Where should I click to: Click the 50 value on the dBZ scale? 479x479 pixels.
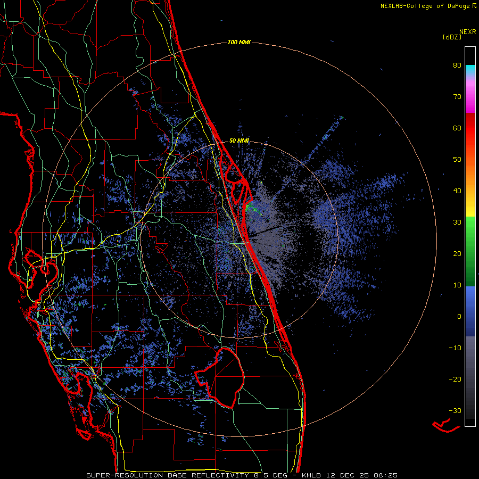457,160
